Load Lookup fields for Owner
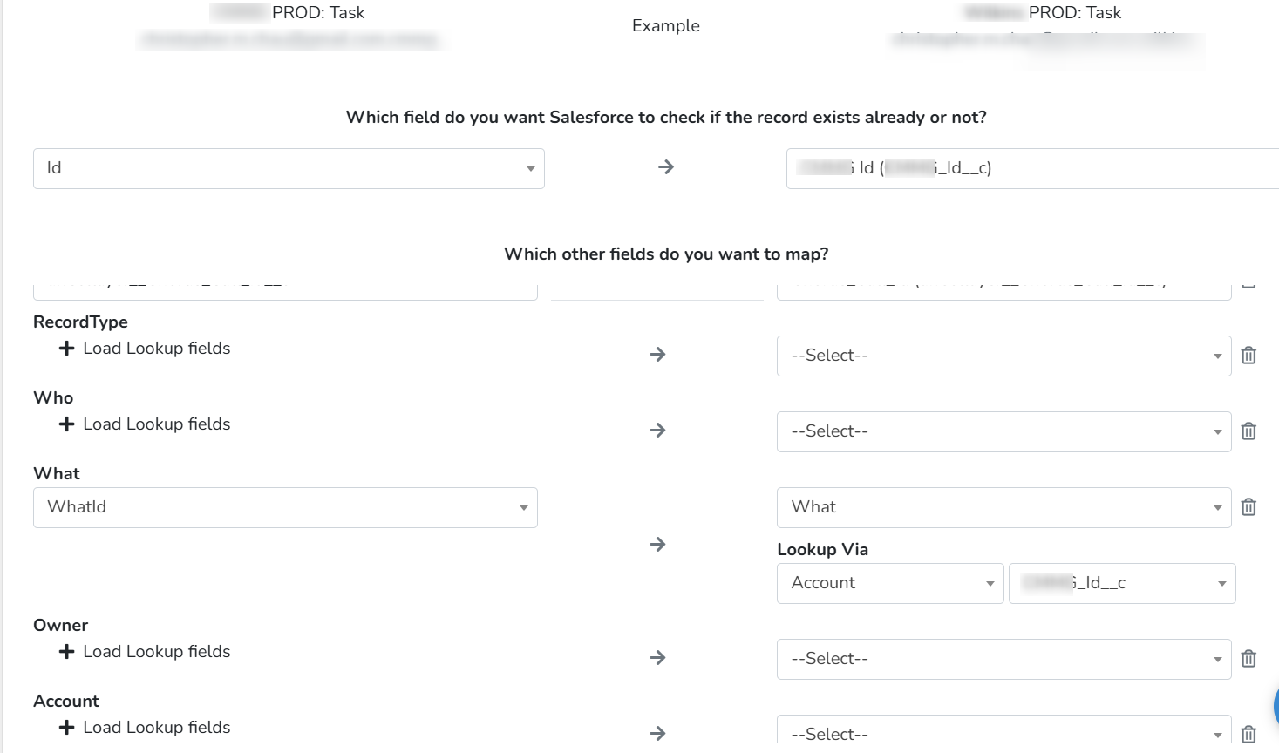Image resolution: width=1279 pixels, height=753 pixels. (145, 652)
